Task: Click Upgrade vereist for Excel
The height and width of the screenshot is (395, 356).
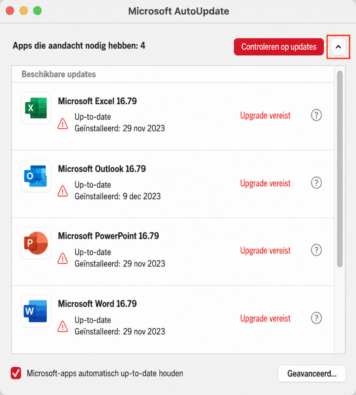Action: (265, 115)
